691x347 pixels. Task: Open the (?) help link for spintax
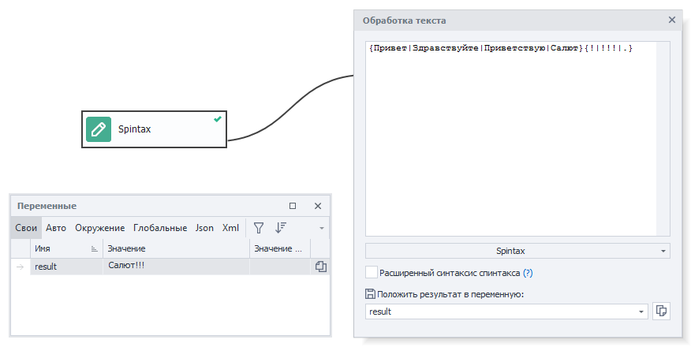528,273
